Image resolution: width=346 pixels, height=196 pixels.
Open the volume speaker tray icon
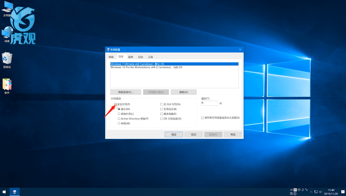(x=321, y=192)
